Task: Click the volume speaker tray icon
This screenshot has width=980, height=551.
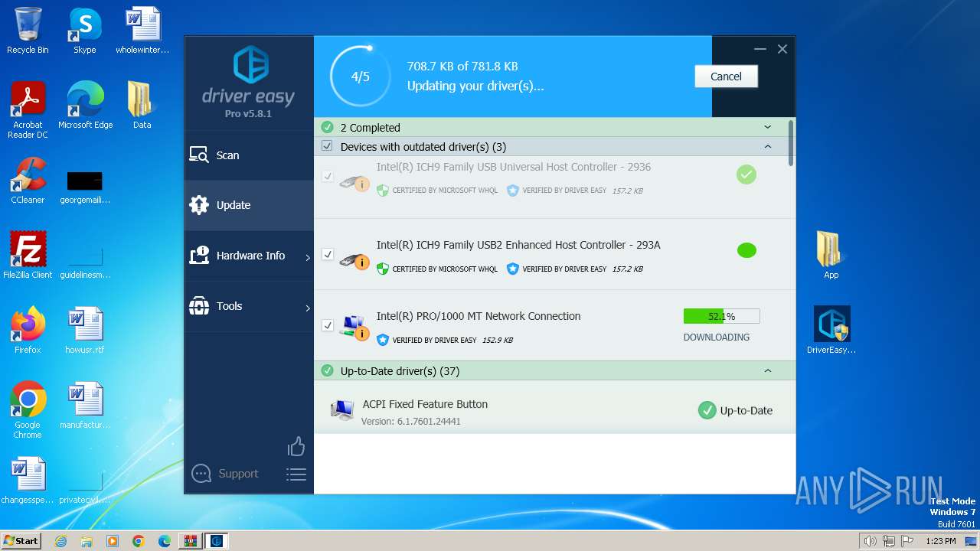Action: click(871, 541)
